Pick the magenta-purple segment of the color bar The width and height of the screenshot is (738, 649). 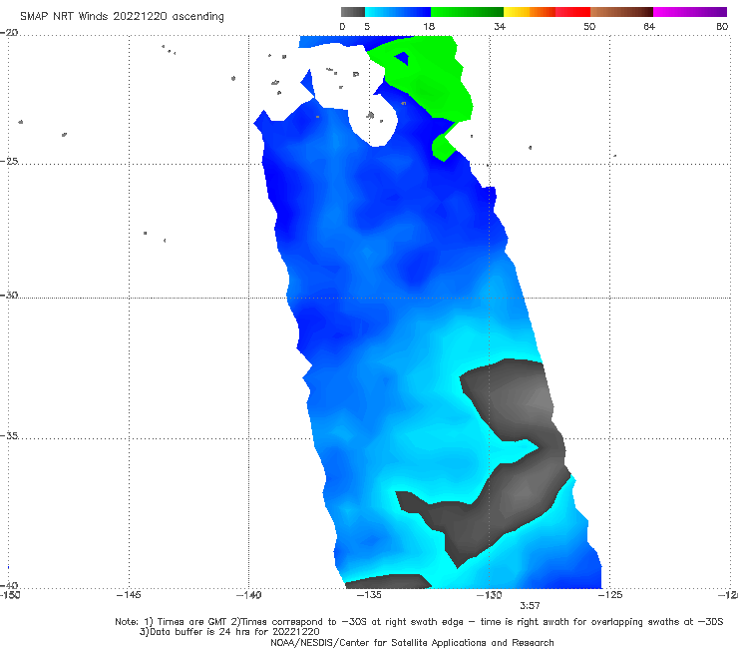[x=690, y=12]
